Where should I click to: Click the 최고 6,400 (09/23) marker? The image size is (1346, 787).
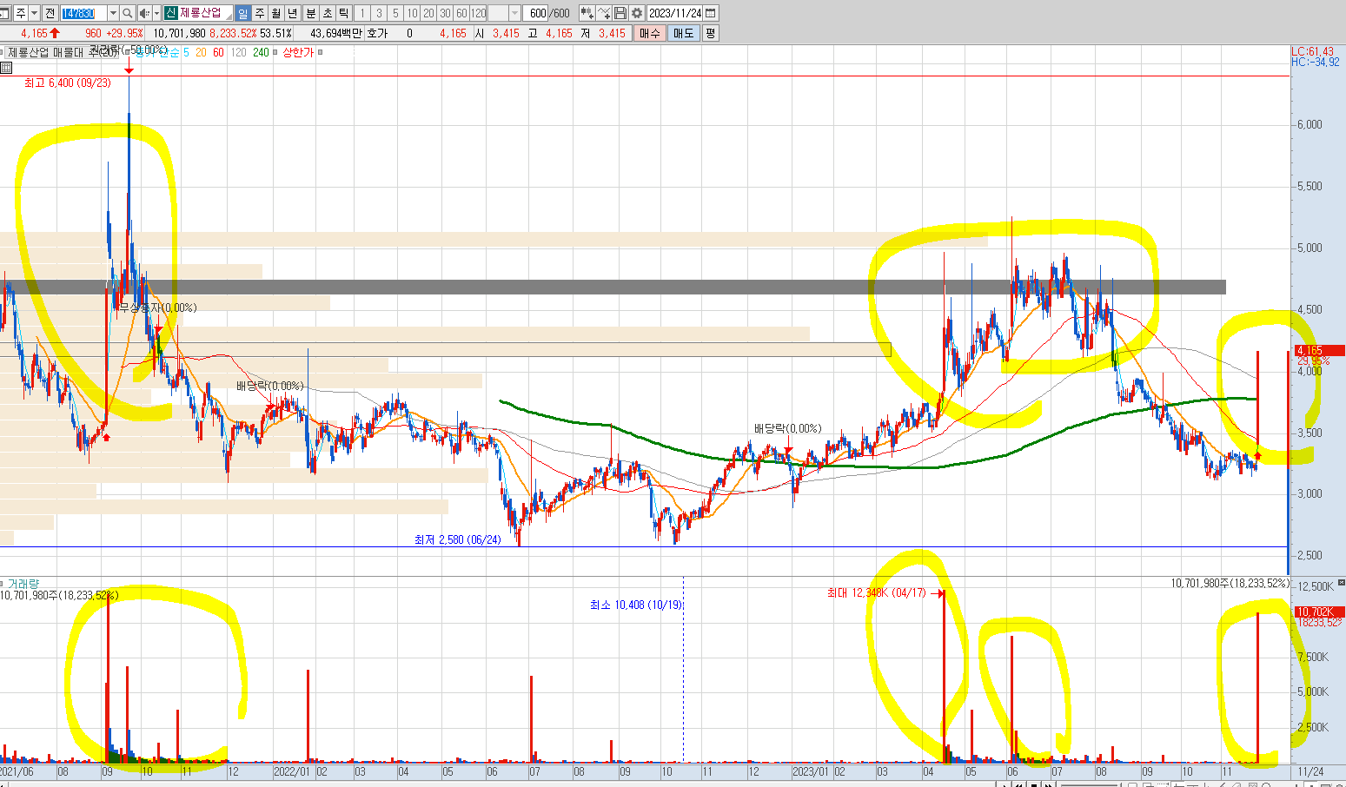point(68,83)
